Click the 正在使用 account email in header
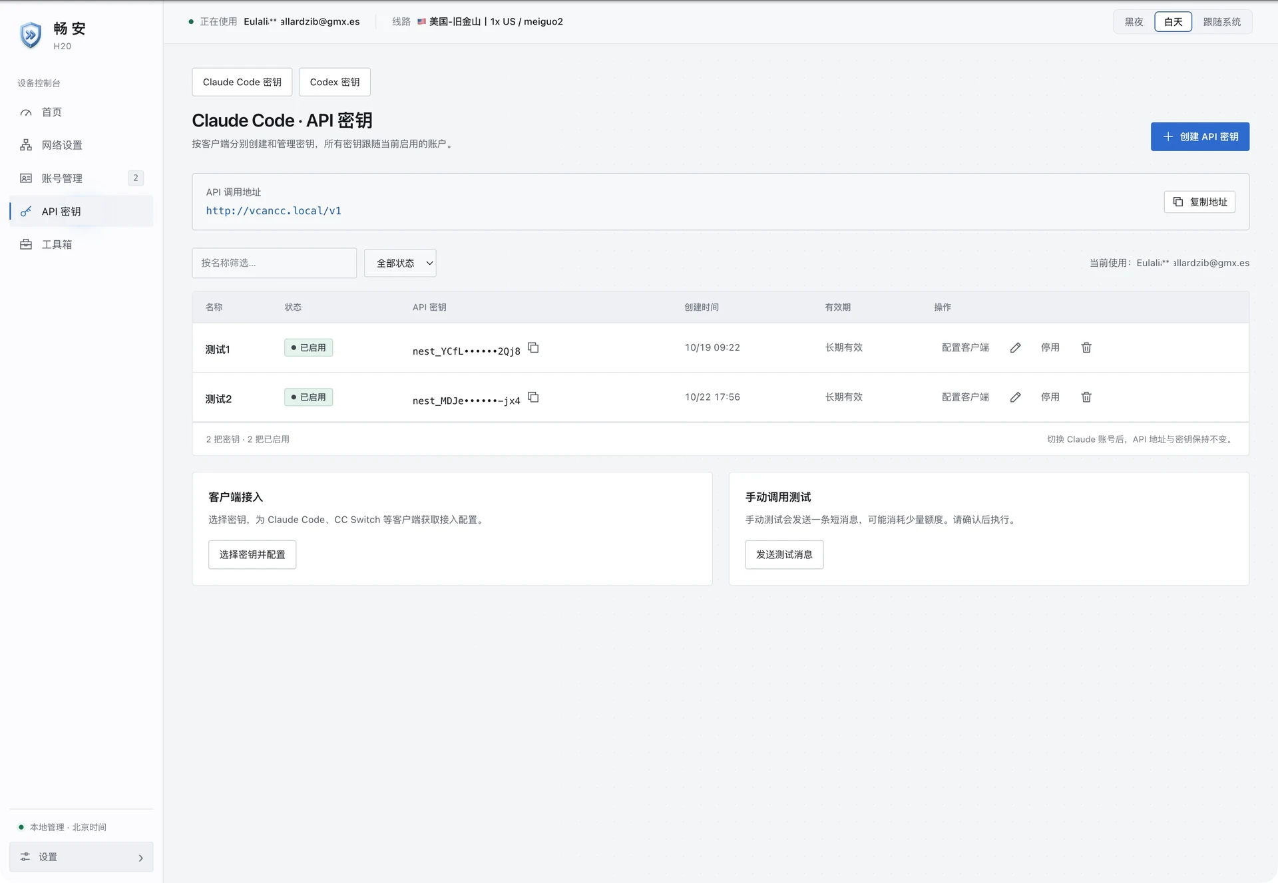Image resolution: width=1278 pixels, height=883 pixels. click(x=302, y=22)
